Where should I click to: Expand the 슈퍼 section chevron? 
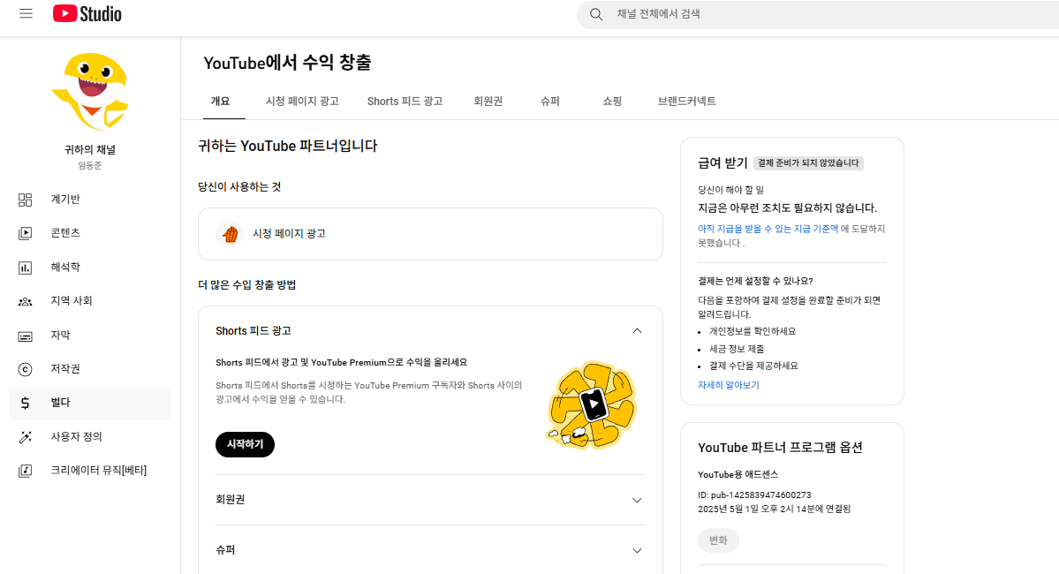click(637, 550)
